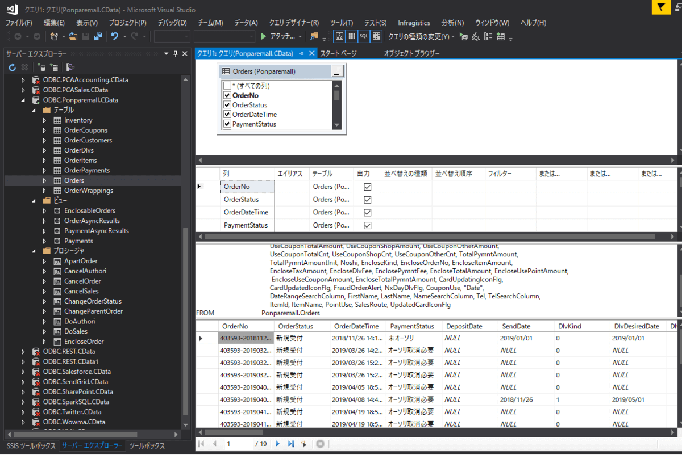The image size is (682, 455).
Task: Go to next results row arrow
Action: click(x=278, y=444)
